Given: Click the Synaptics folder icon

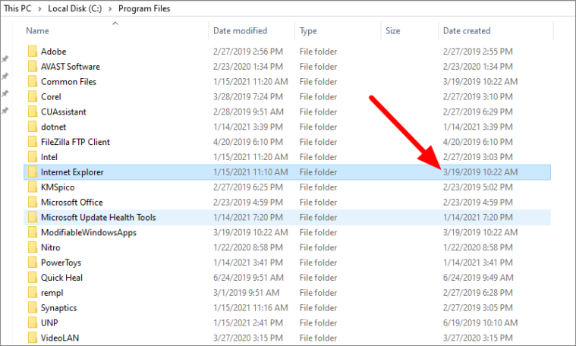Looking at the screenshot, I should pyautogui.click(x=33, y=307).
